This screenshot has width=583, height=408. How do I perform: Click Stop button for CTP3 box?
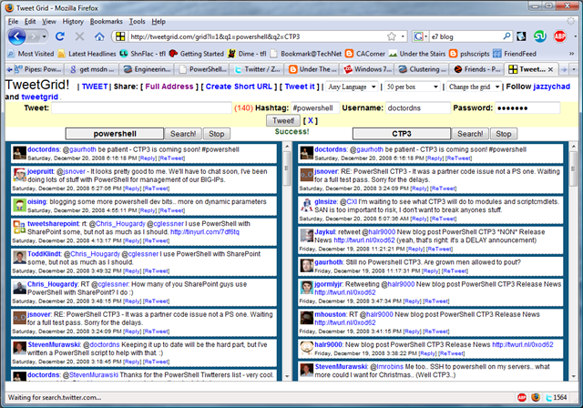504,134
